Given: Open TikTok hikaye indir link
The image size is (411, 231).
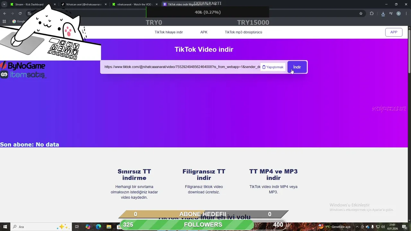Looking at the screenshot, I should click(169, 32).
